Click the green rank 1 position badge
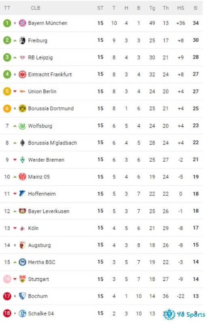Image resolution: width=209 pixels, height=324 pixels. pyautogui.click(x=7, y=23)
